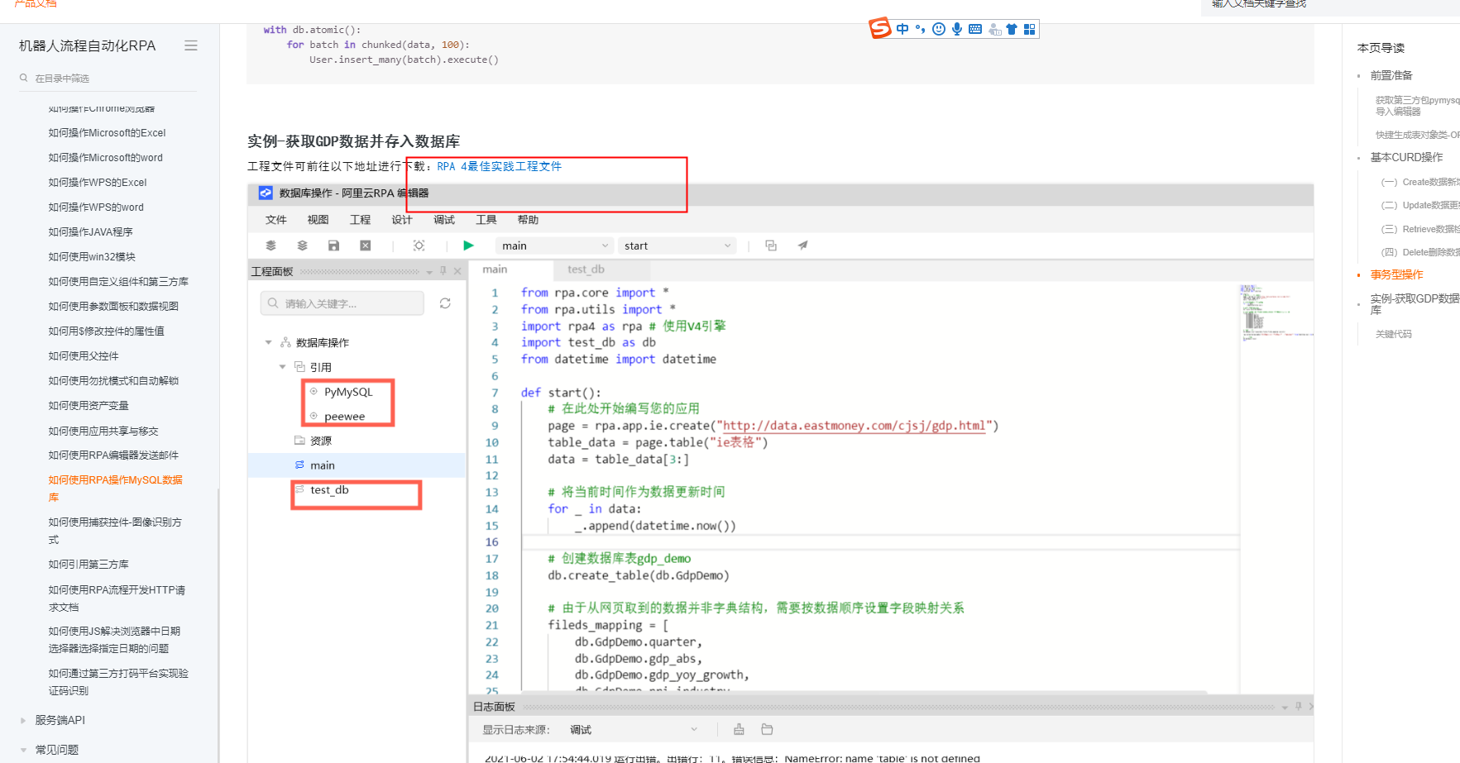Click the project keyword search field

click(x=342, y=303)
